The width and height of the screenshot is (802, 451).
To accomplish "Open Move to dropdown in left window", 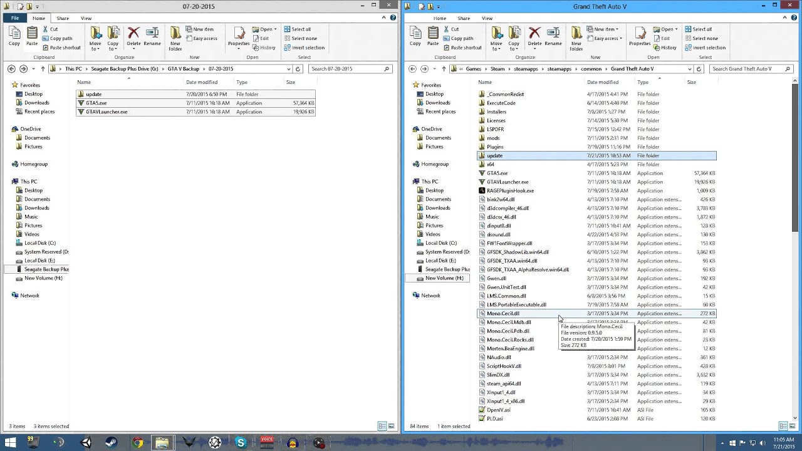I will 96,39.
